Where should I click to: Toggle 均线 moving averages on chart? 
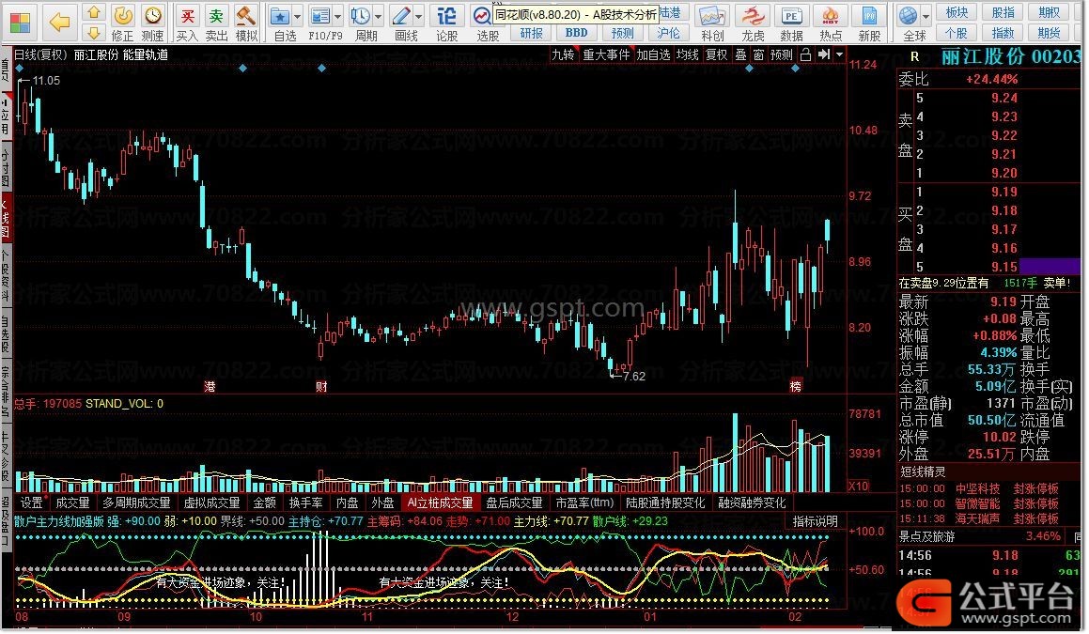pyautogui.click(x=688, y=54)
